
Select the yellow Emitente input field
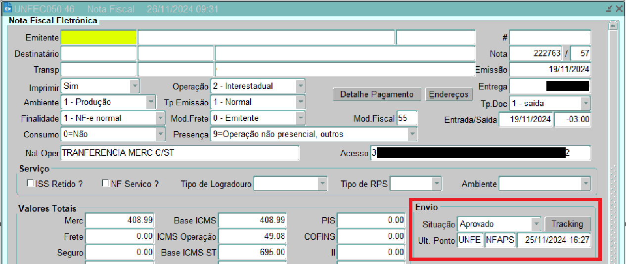coord(98,38)
